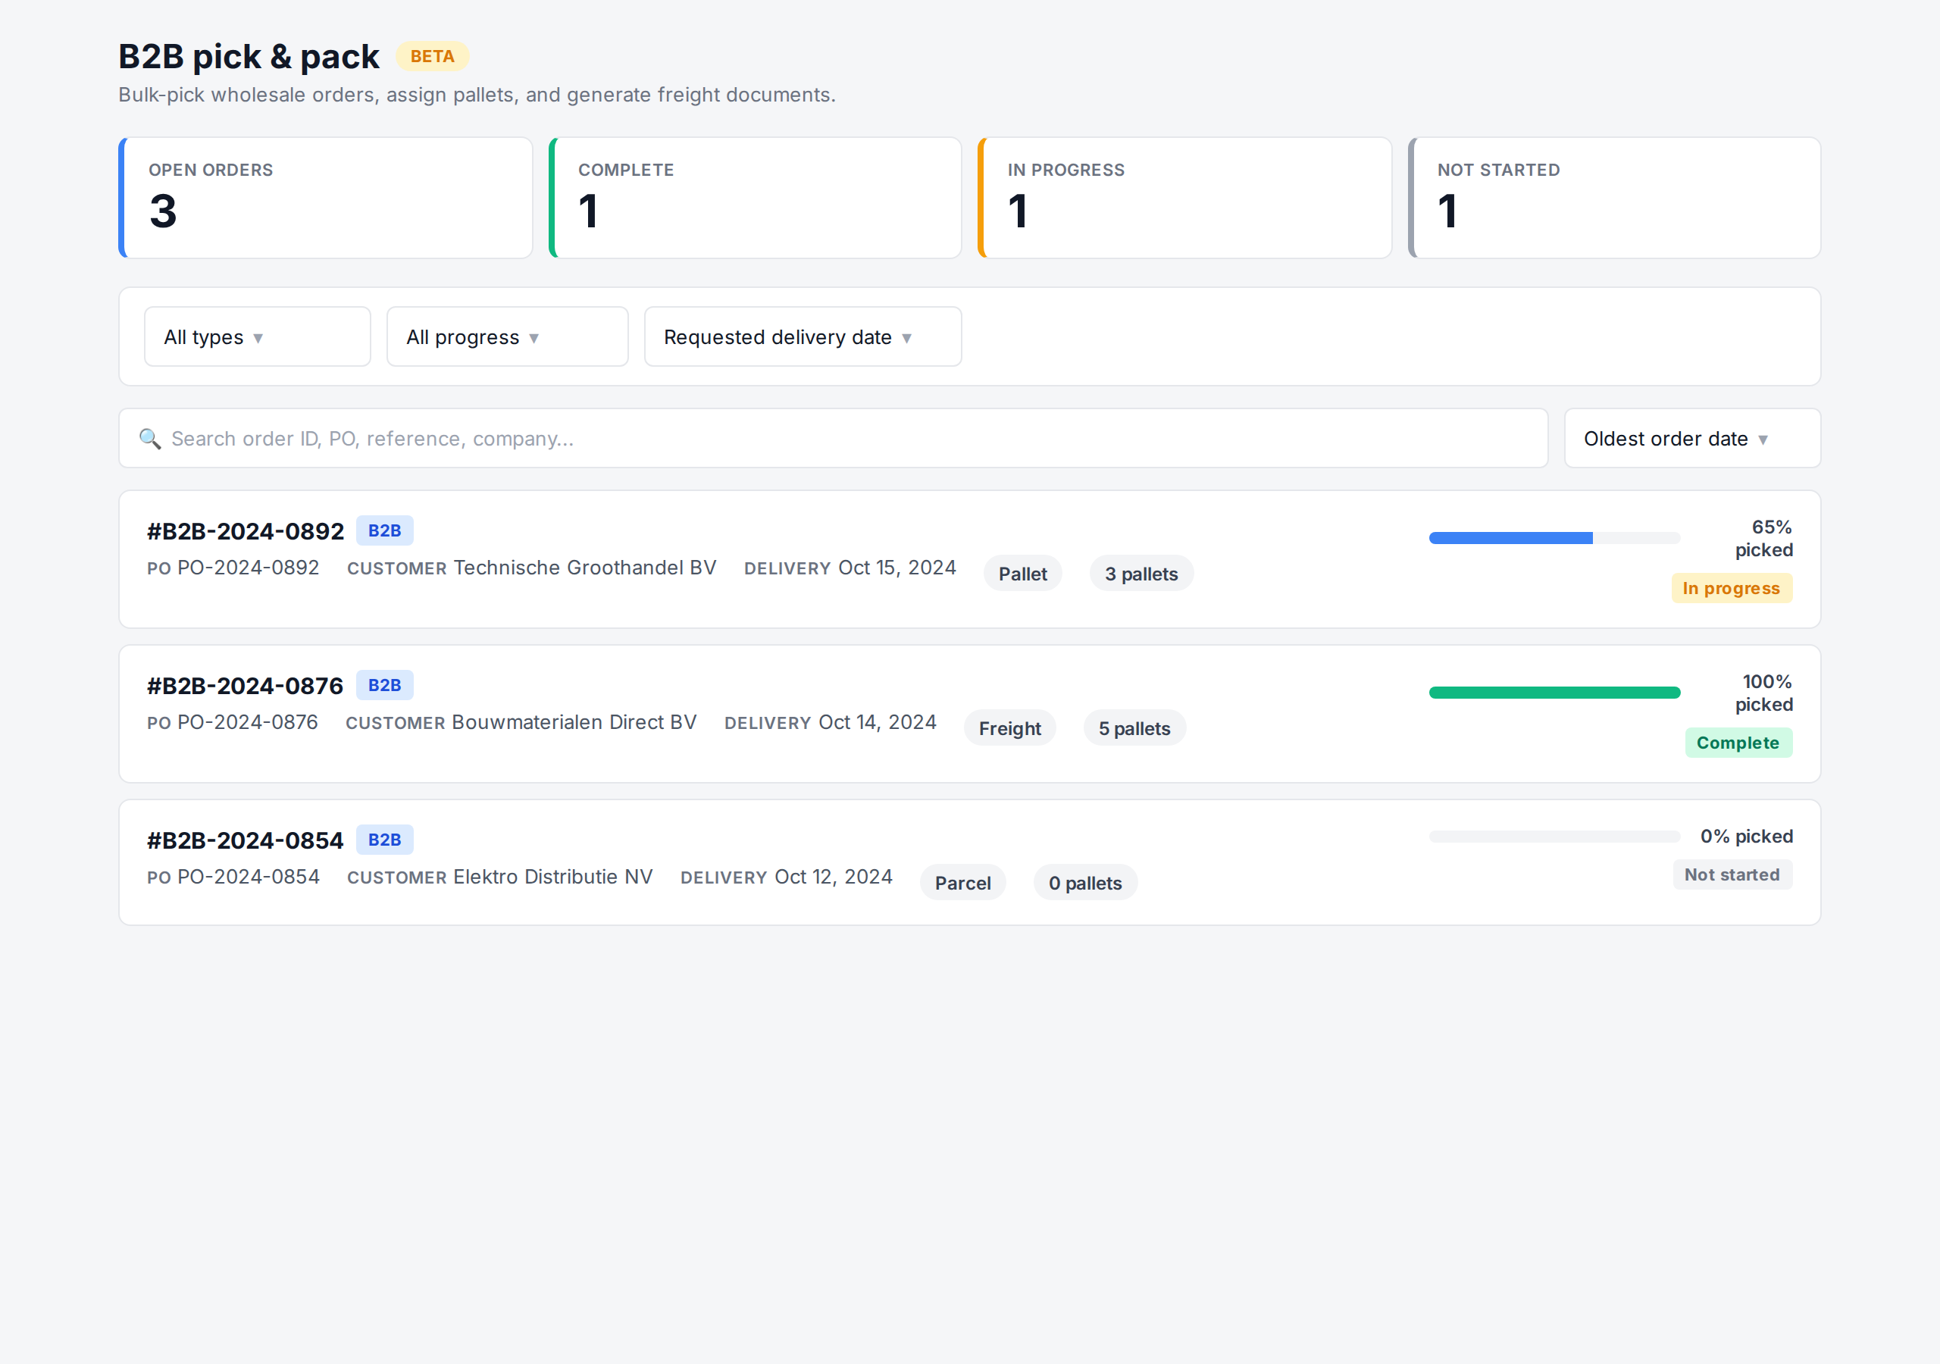Click delivery date Oct 14, 2024
Screen dimensions: 1940x1364
click(878, 723)
